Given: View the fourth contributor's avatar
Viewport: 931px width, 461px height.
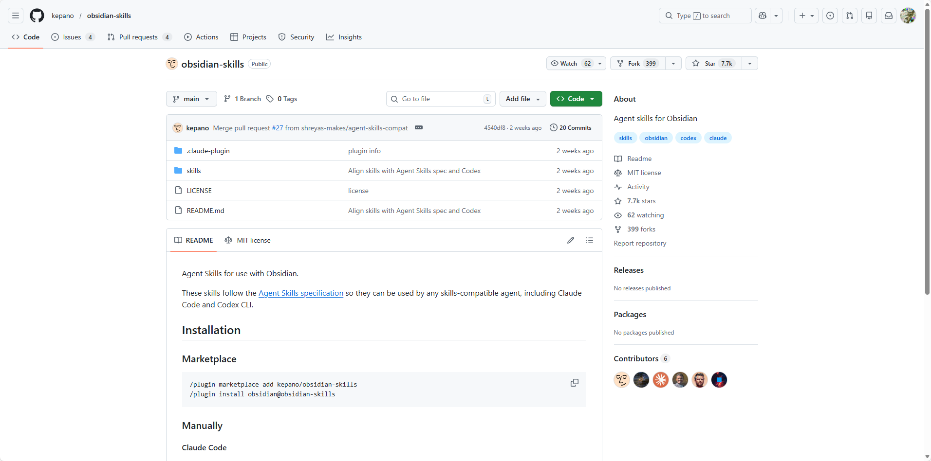Looking at the screenshot, I should click(680, 380).
